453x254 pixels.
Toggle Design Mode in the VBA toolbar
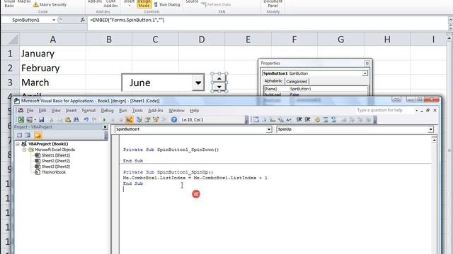(x=129, y=119)
